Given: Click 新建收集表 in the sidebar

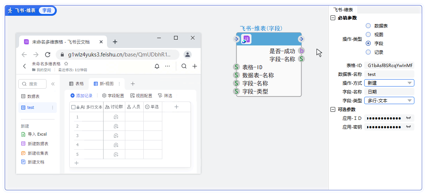Looking at the screenshot, I should (34, 153).
